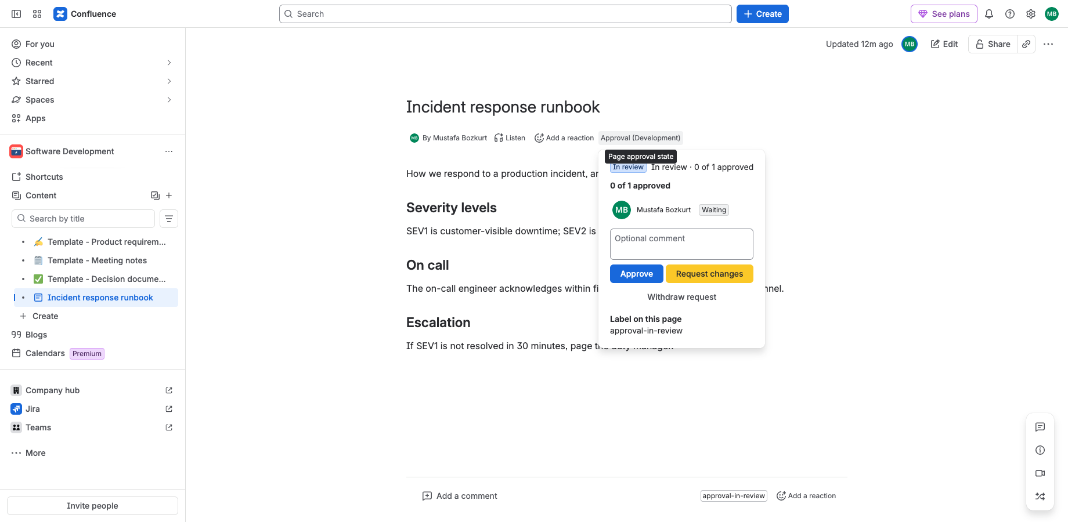This screenshot has height=522, width=1068.
Task: Copy the page link with chain icon
Action: tap(1026, 44)
